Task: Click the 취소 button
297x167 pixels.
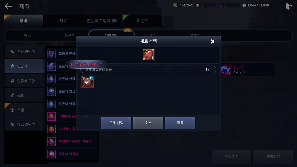Action: pos(148,123)
